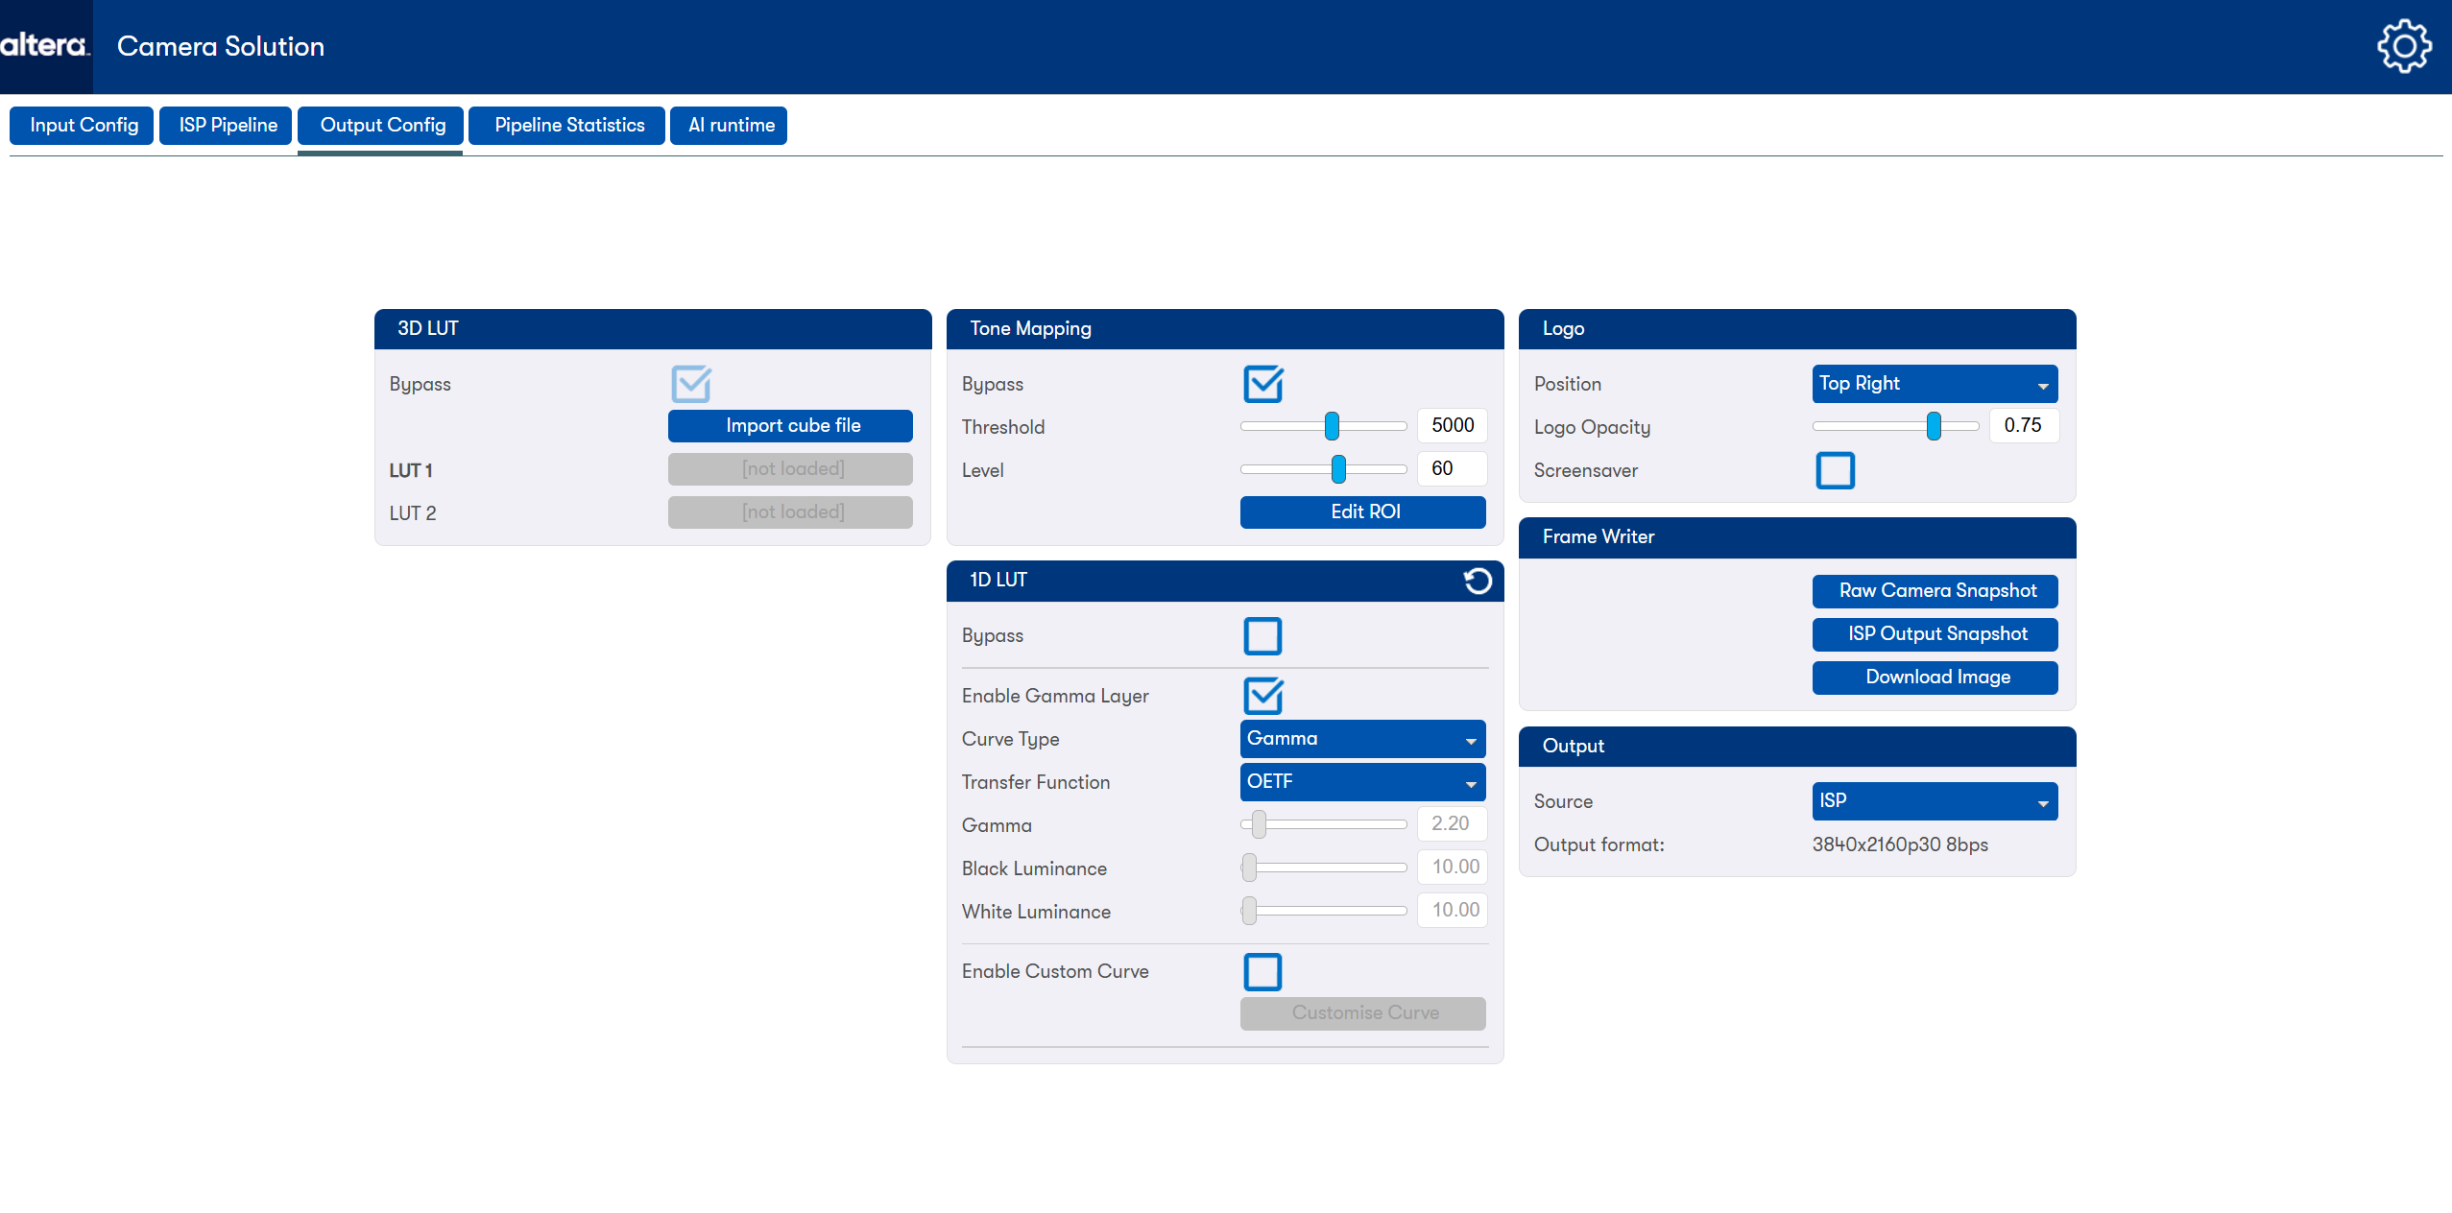Check the Screensaver checkbox
Image resolution: width=2452 pixels, height=1213 pixels.
click(x=1835, y=470)
